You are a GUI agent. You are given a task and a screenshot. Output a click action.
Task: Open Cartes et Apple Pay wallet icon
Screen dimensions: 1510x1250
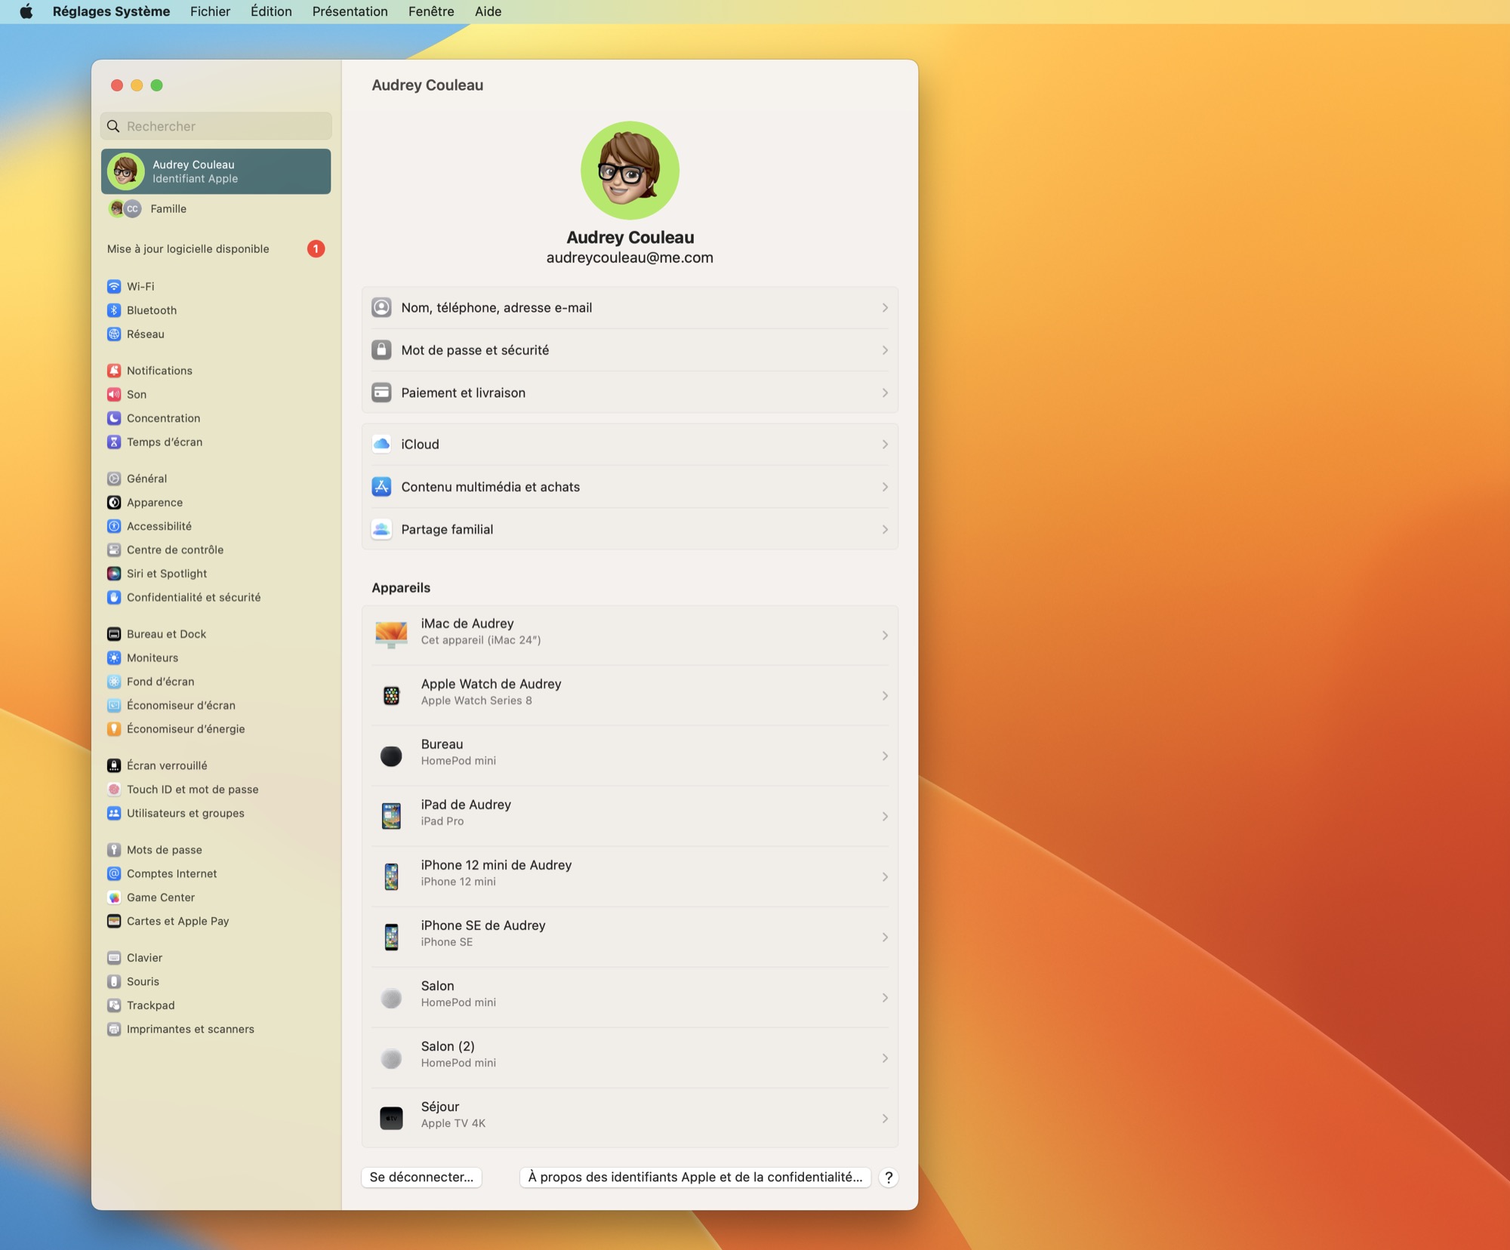click(x=114, y=921)
